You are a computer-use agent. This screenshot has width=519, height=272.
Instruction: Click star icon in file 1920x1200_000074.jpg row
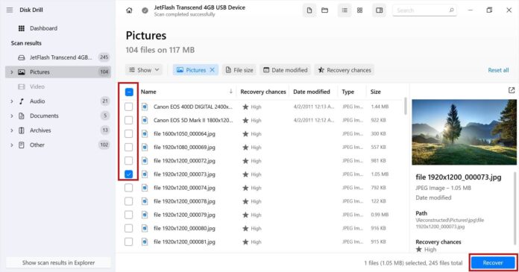245,188
